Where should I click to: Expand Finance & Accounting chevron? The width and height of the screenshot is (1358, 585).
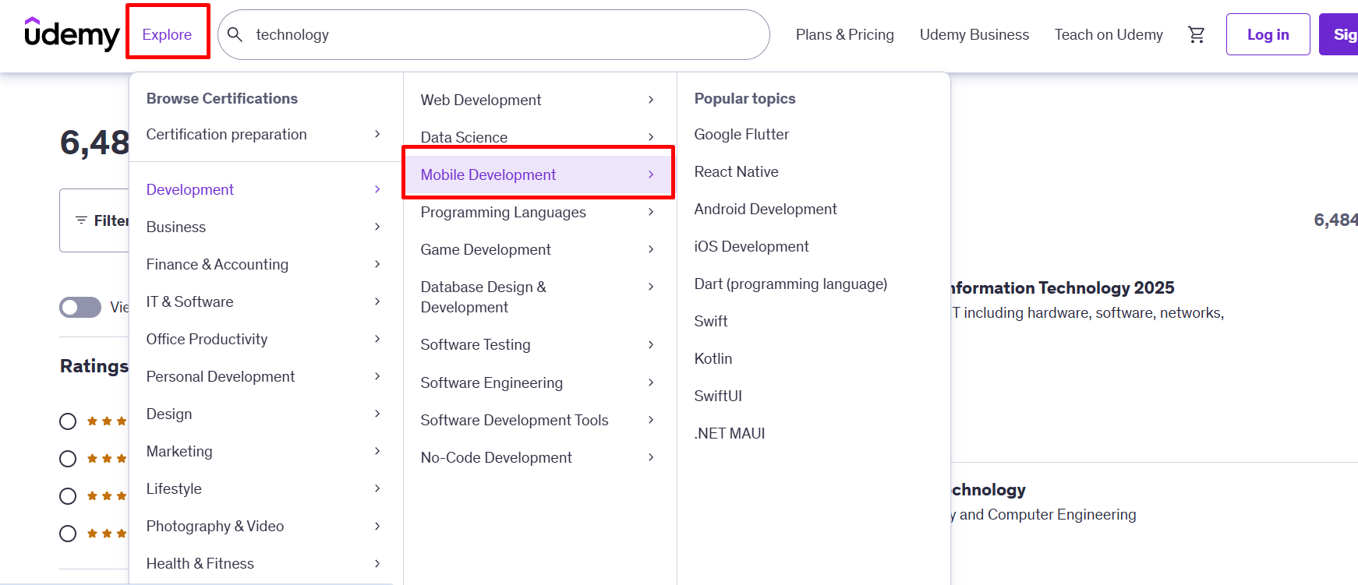point(377,264)
